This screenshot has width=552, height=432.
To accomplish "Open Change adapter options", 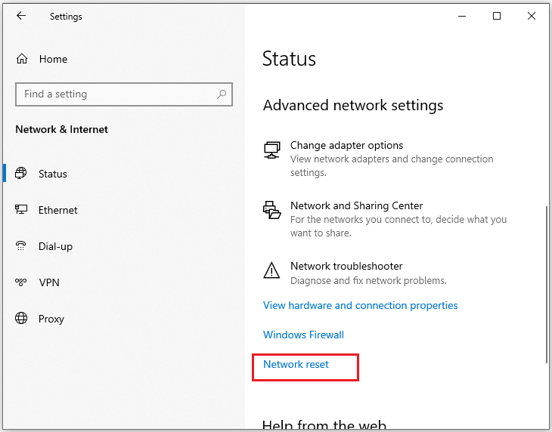I will (347, 145).
